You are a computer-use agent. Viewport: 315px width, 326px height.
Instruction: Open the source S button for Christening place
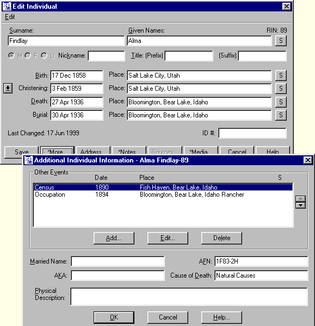point(281,89)
